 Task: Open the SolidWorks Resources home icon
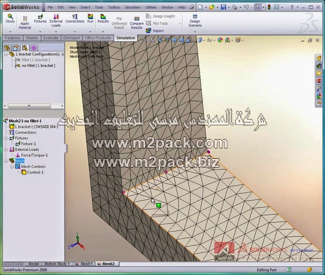pos(318,58)
